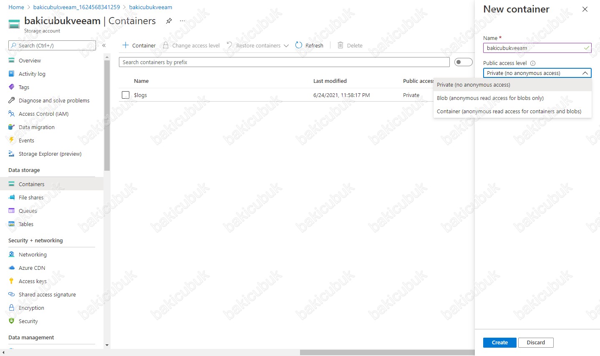
Task: Collapse the sidebar with double chevron
Action: coord(104,45)
